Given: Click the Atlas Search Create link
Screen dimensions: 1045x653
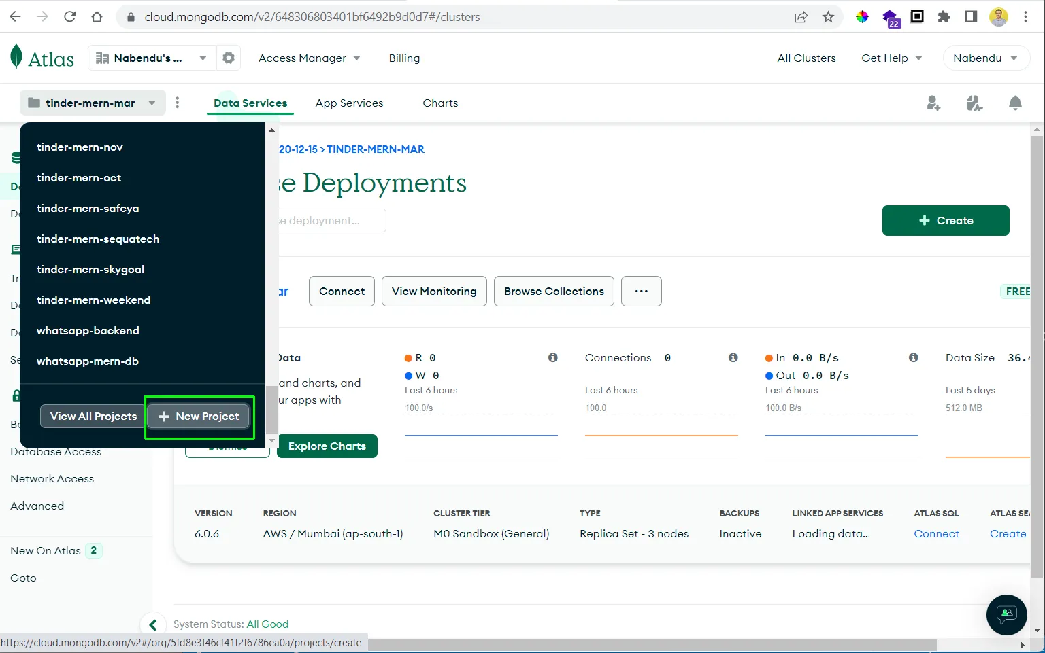Looking at the screenshot, I should pyautogui.click(x=1008, y=533).
